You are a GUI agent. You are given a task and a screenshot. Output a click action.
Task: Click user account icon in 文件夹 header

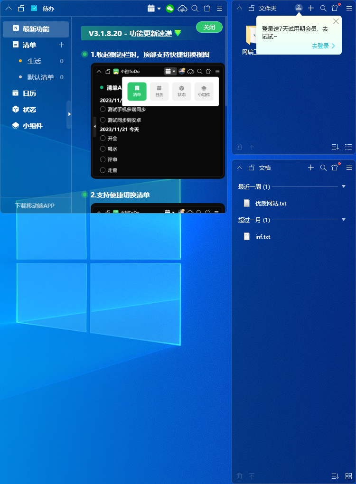pos(299,8)
